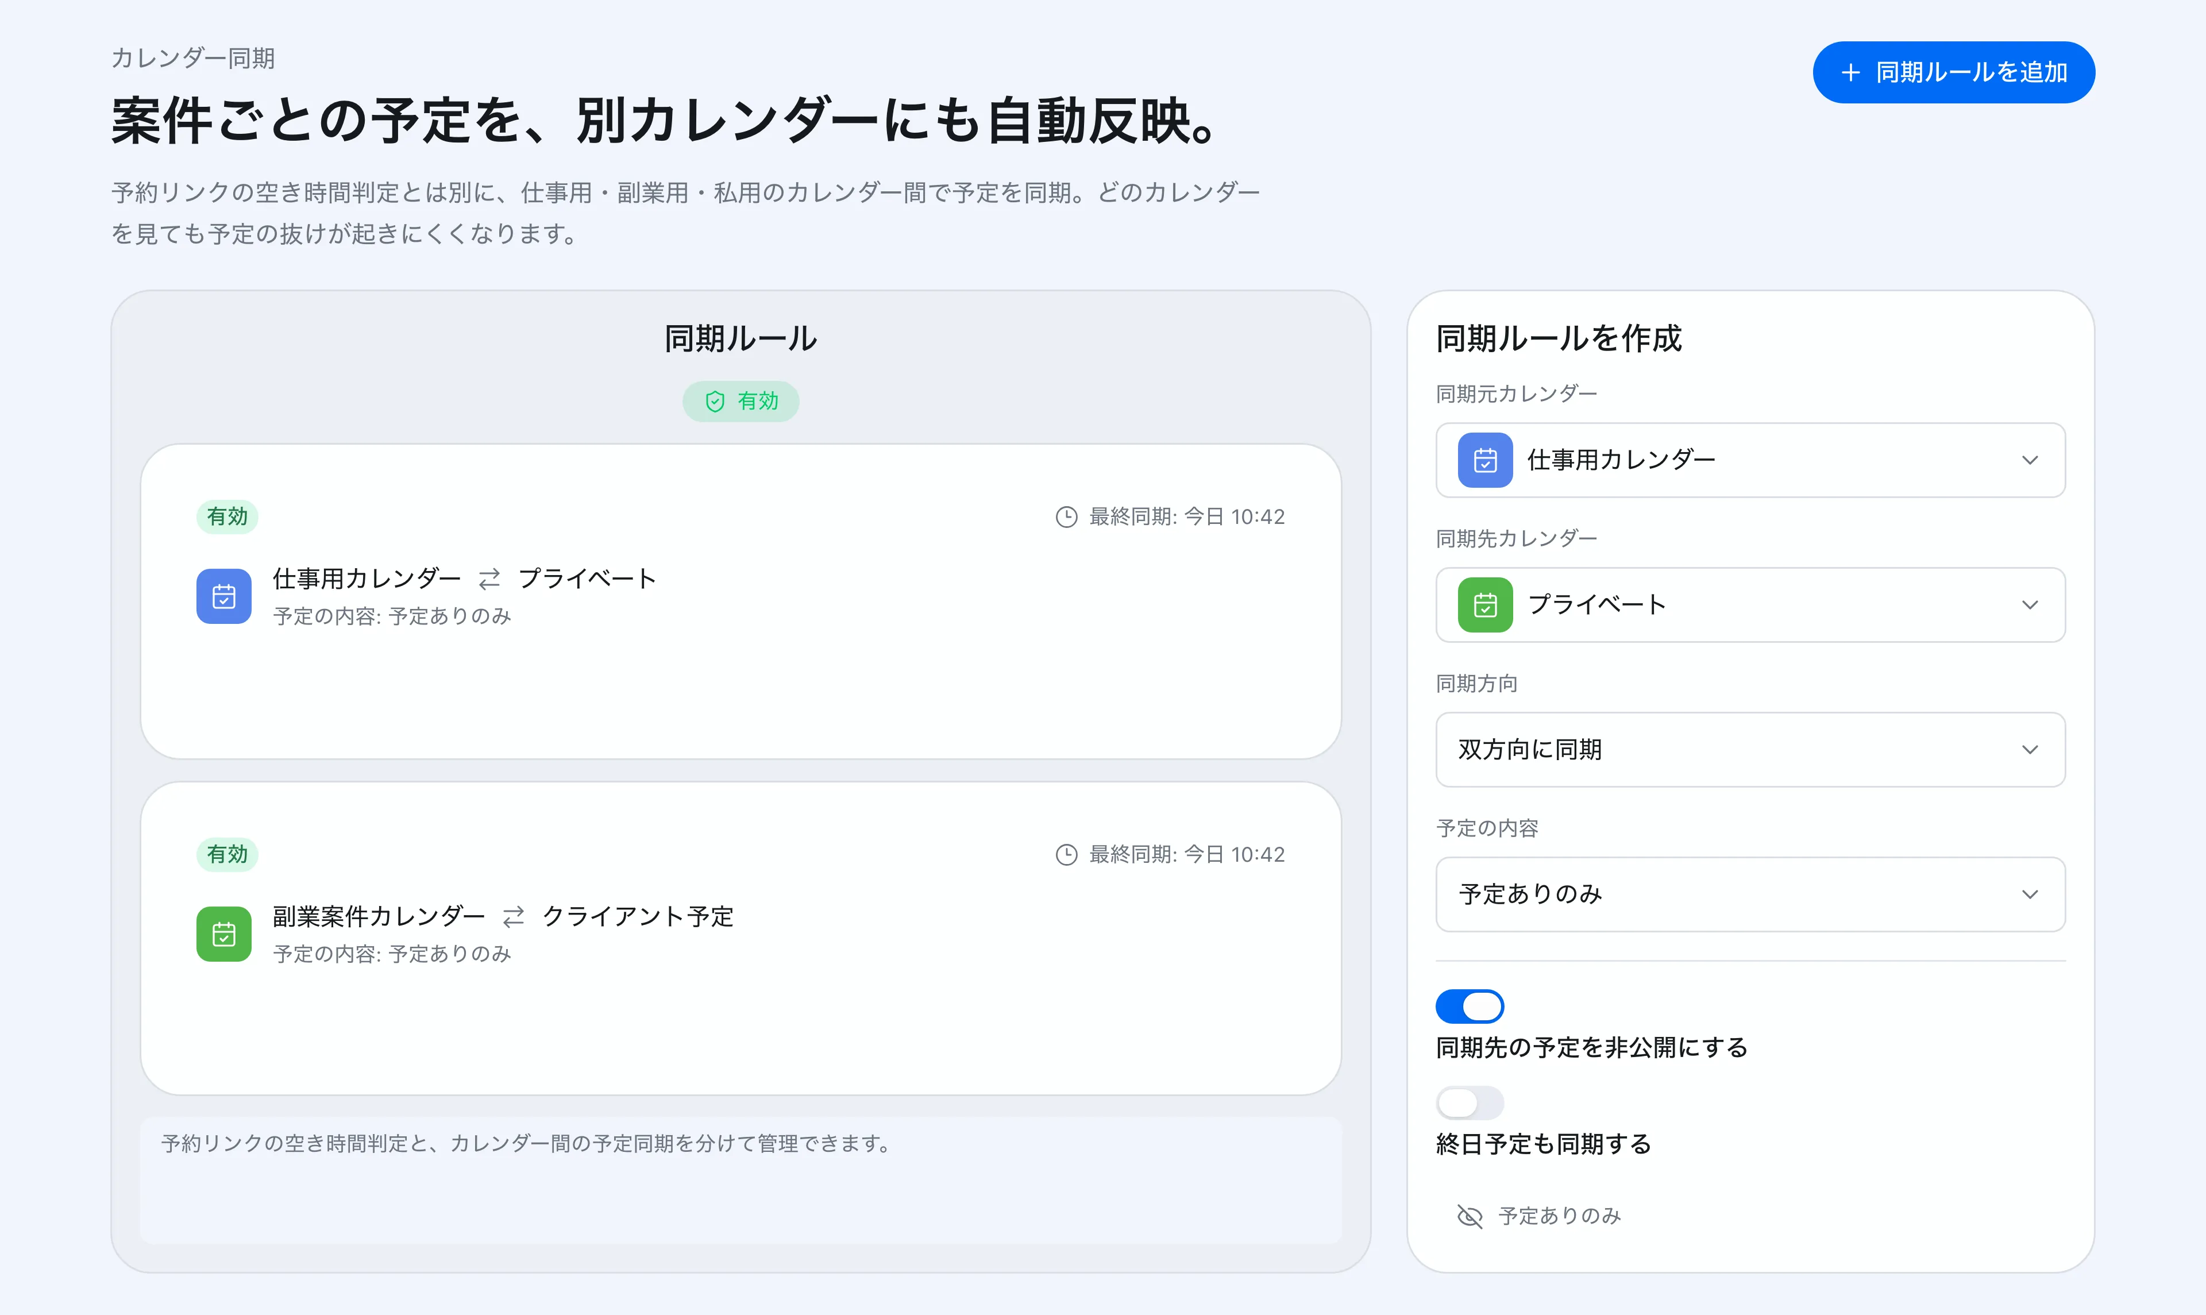Click 予定の内容: 予定ありのみ under 副業案件カレンダー
This screenshot has height=1315, width=2206.
click(392, 954)
